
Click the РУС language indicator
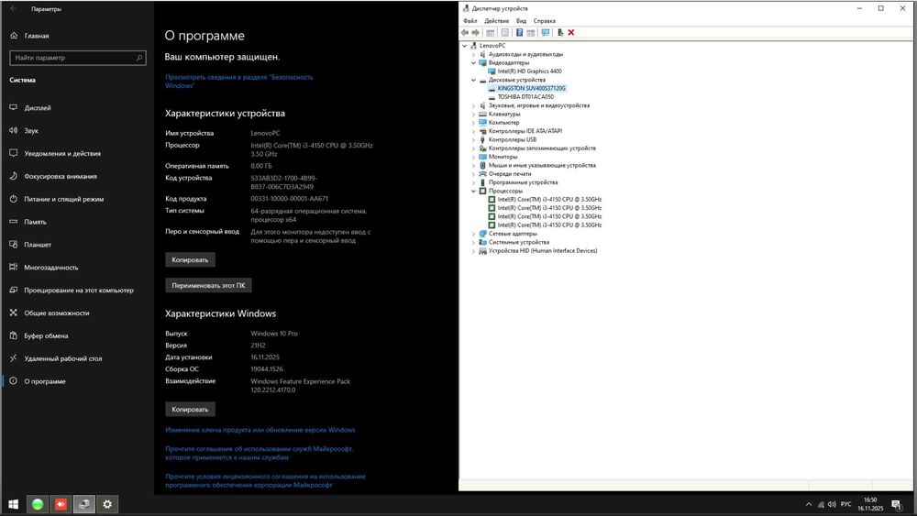pyautogui.click(x=845, y=504)
